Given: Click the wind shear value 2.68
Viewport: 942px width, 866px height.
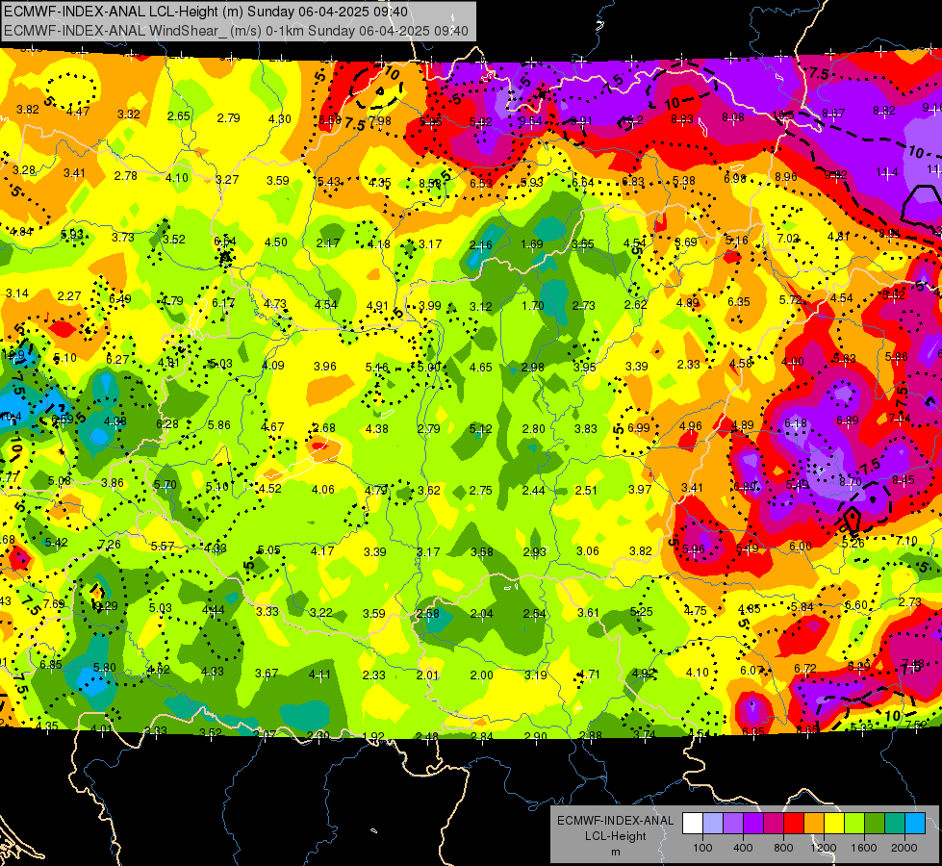Looking at the screenshot, I should [x=324, y=428].
